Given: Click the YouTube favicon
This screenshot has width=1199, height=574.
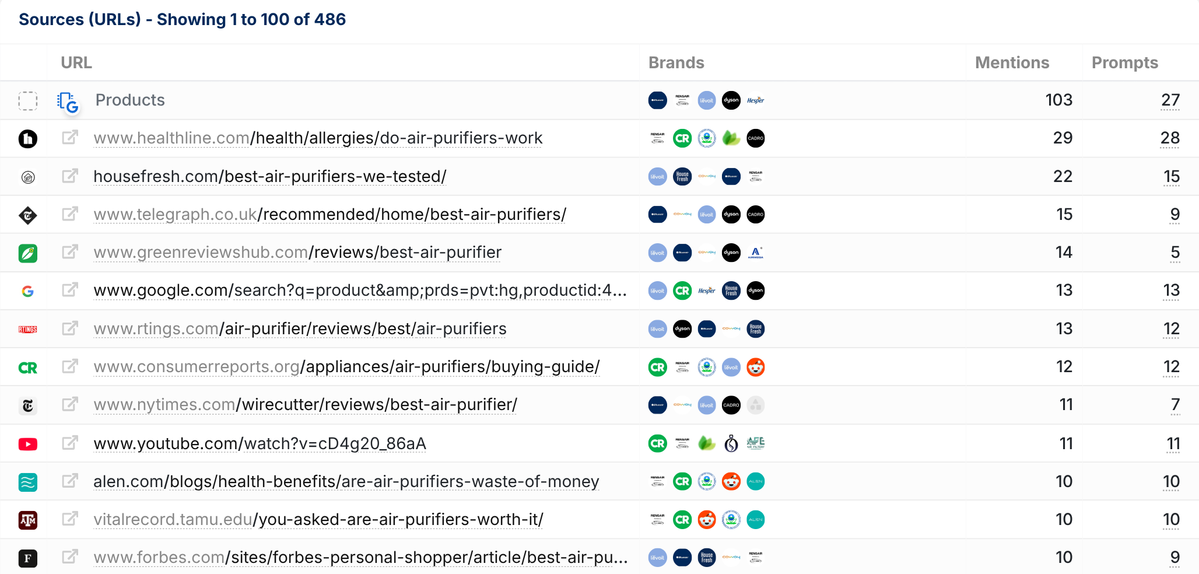Looking at the screenshot, I should [x=28, y=444].
